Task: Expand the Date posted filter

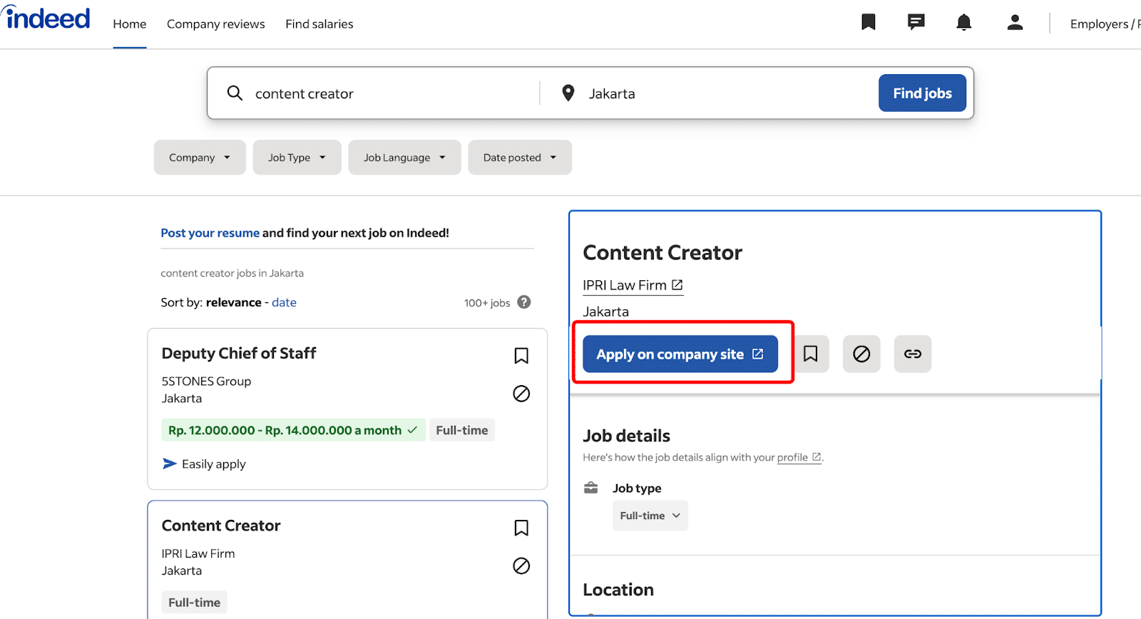Action: point(519,158)
